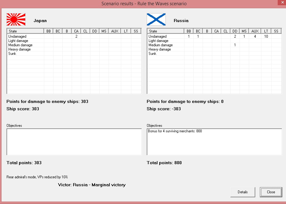Select the CA column header in Japan's table
This screenshot has height=204, width=286.
[x=76, y=31]
